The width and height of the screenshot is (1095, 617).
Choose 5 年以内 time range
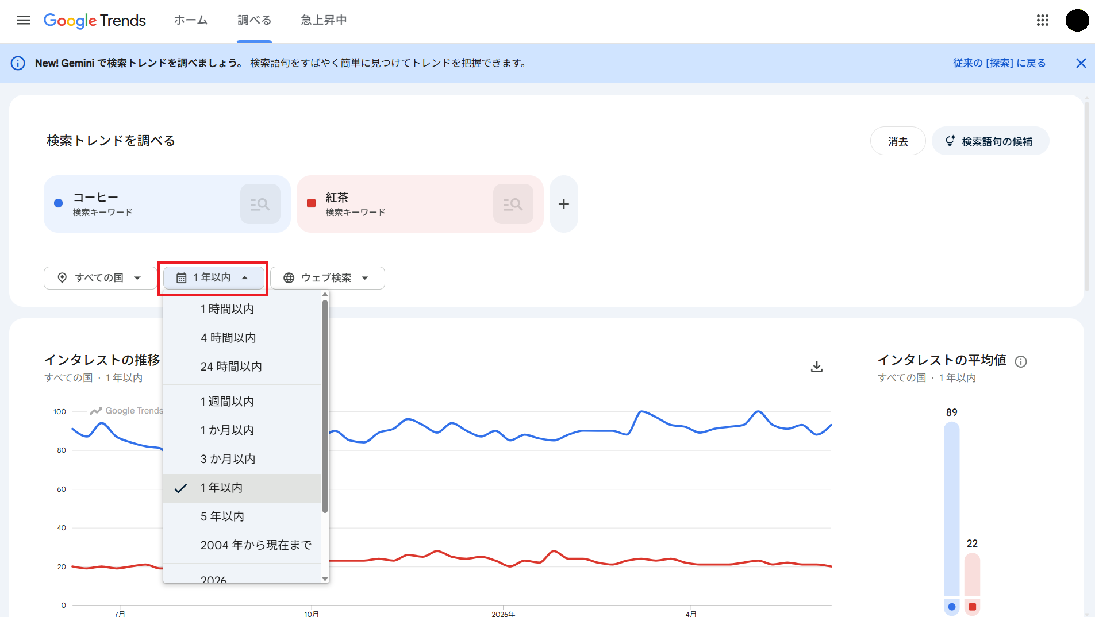tap(242, 516)
